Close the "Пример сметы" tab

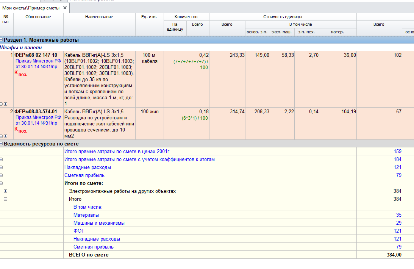65,8
